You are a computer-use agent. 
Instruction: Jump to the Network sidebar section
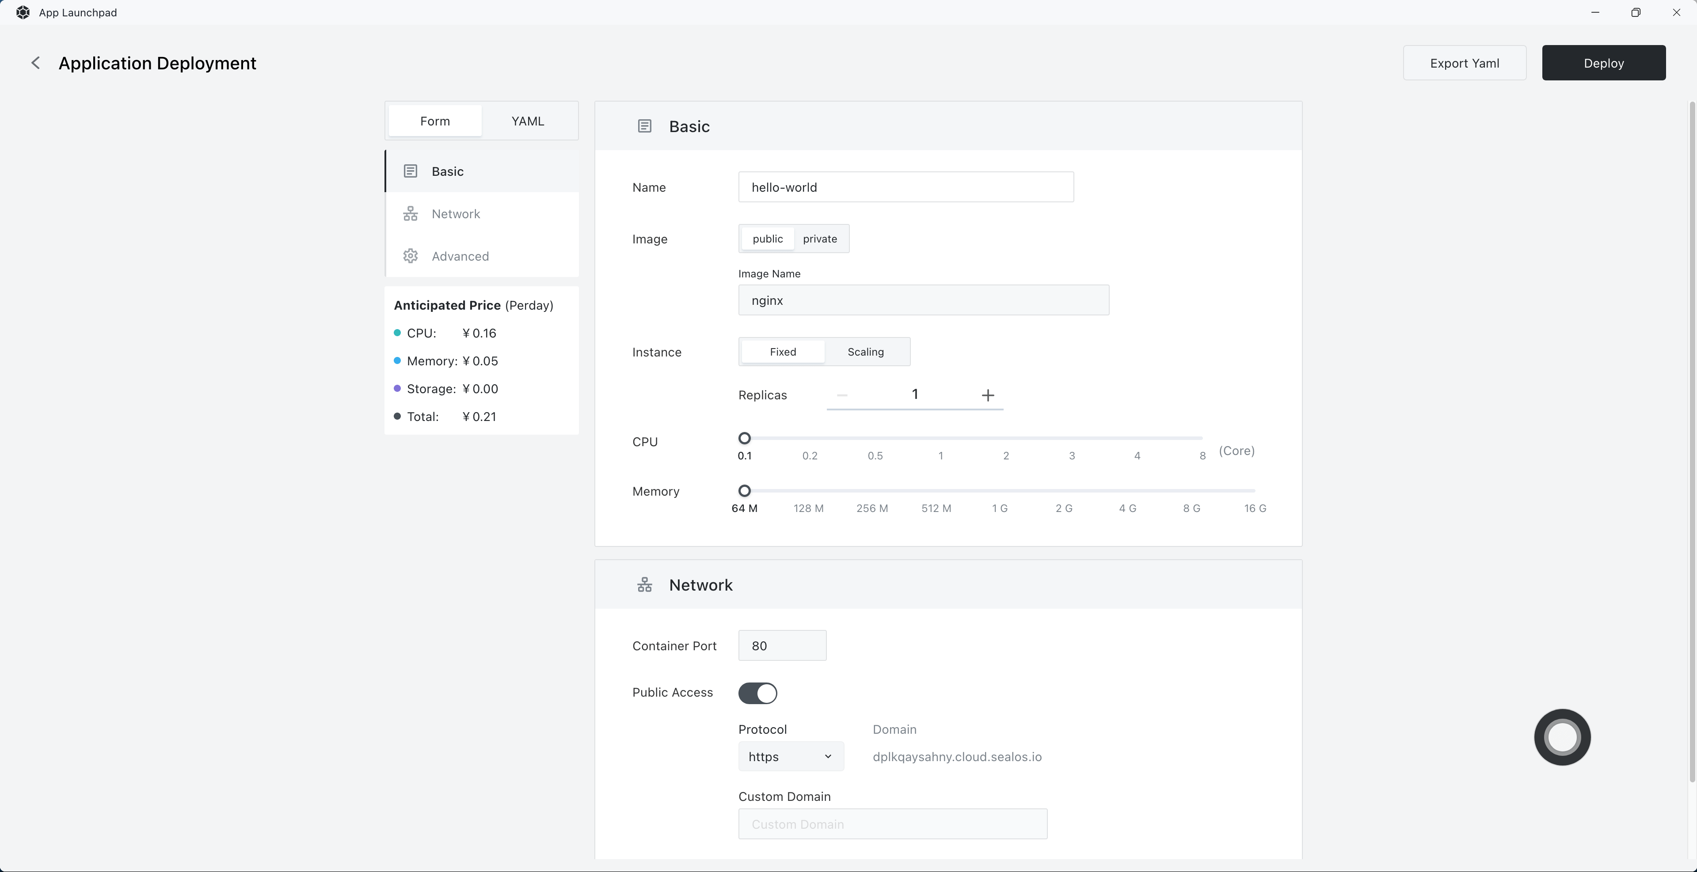[482, 213]
